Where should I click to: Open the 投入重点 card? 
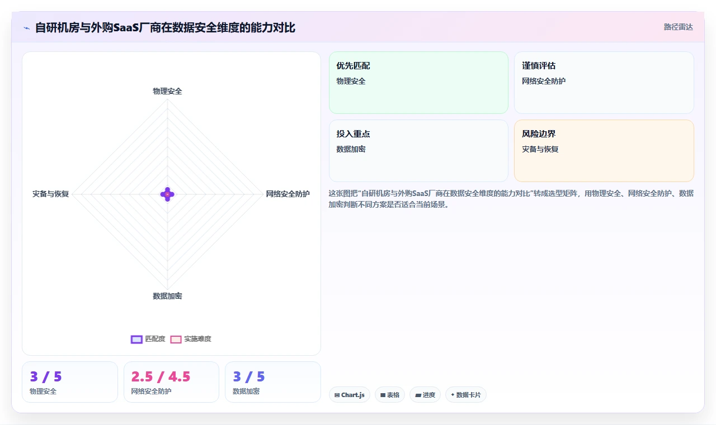418,151
